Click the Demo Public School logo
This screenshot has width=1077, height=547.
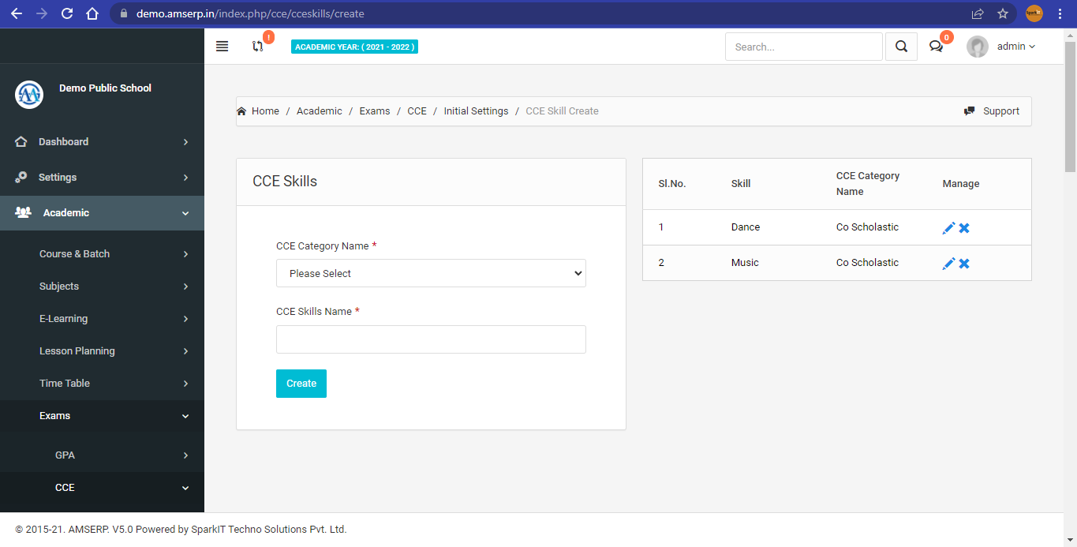(x=28, y=95)
